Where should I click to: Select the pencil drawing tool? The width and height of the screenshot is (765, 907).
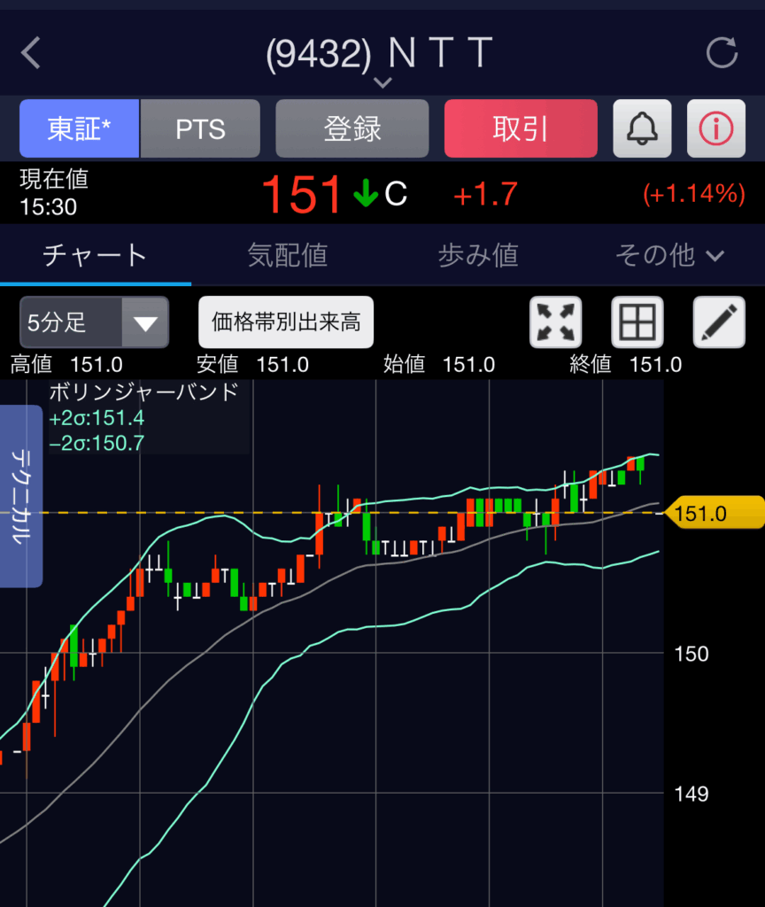pos(718,322)
